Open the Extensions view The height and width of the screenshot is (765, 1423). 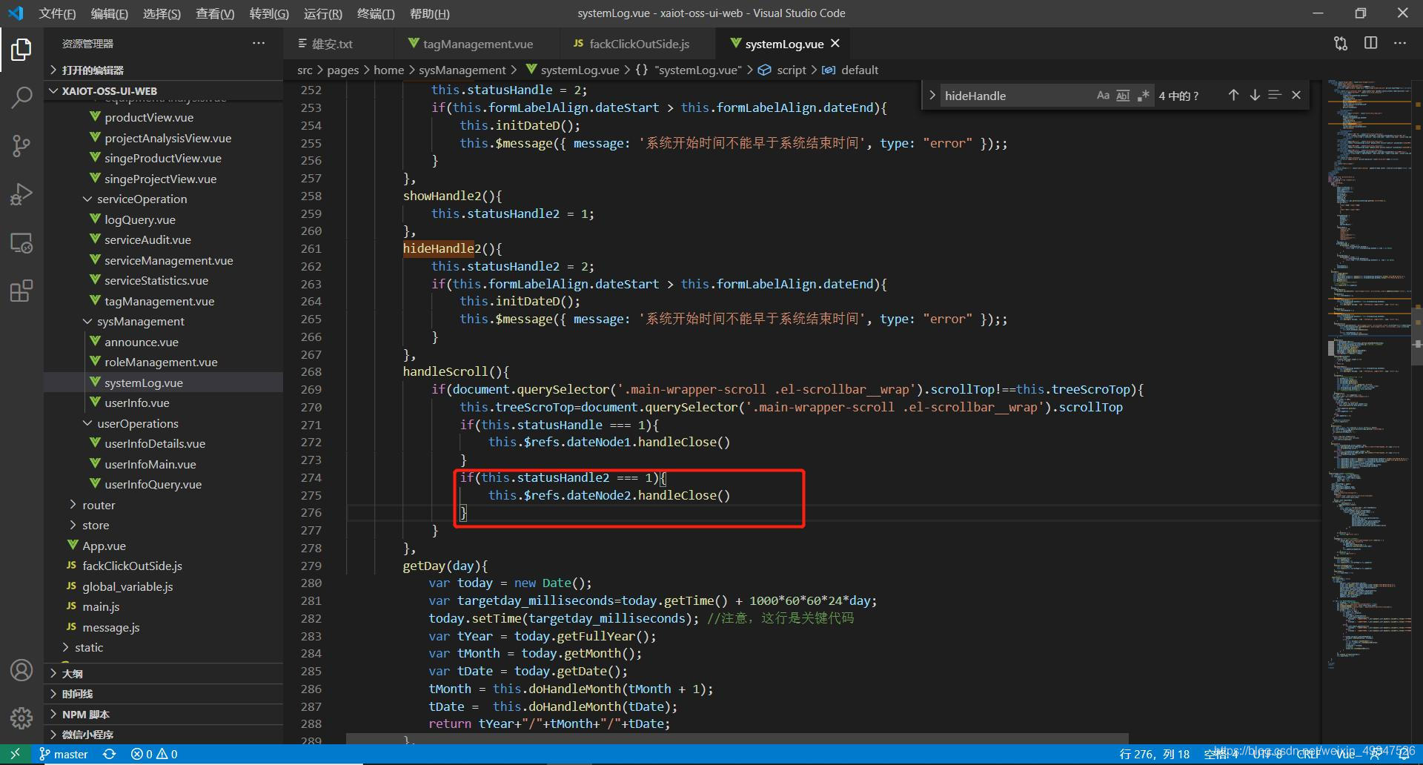21,291
